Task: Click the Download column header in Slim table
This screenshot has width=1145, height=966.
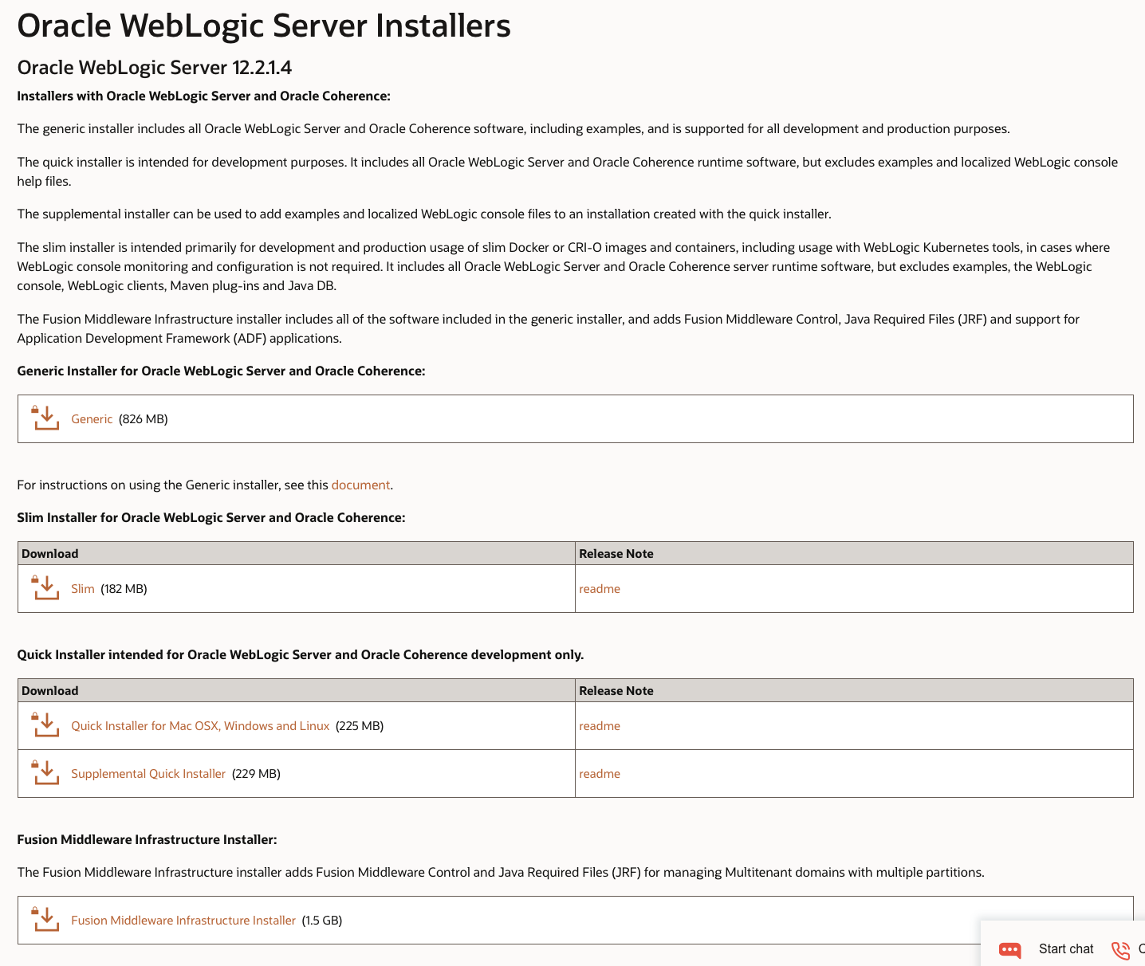Action: tap(49, 553)
